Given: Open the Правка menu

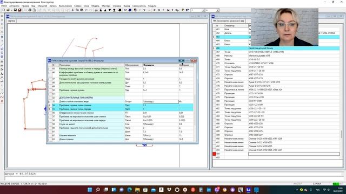Looking at the screenshot, I should (25, 6).
